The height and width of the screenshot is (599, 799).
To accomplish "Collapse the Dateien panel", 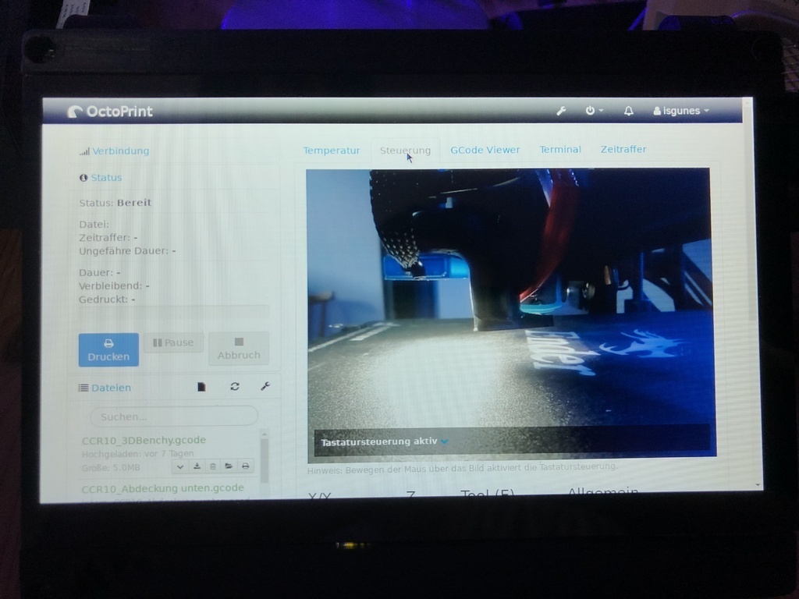I will [x=105, y=388].
